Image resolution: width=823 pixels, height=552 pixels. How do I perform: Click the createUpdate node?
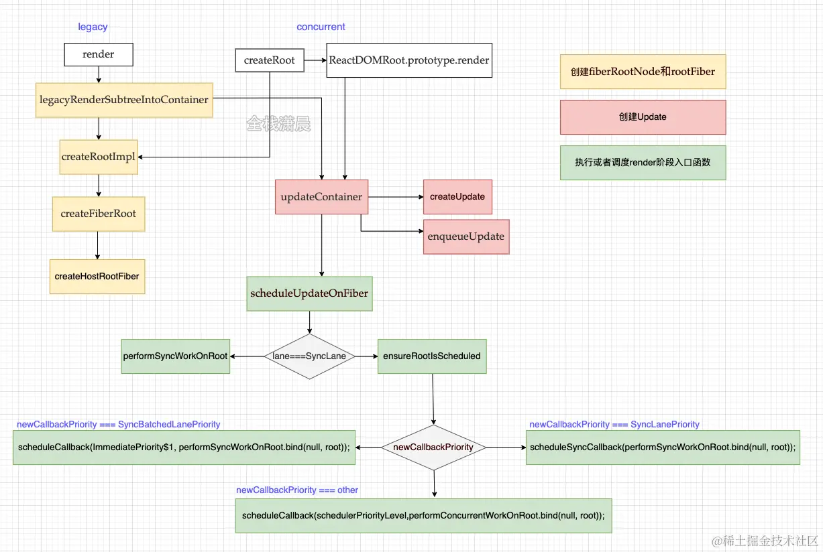[457, 196]
